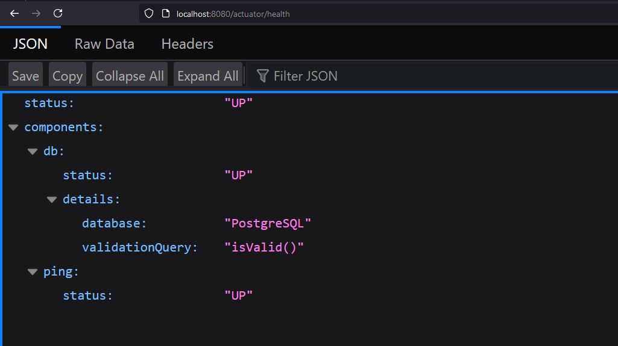This screenshot has height=346, width=618.
Task: Select the "isValid()" value
Action: [264, 248]
